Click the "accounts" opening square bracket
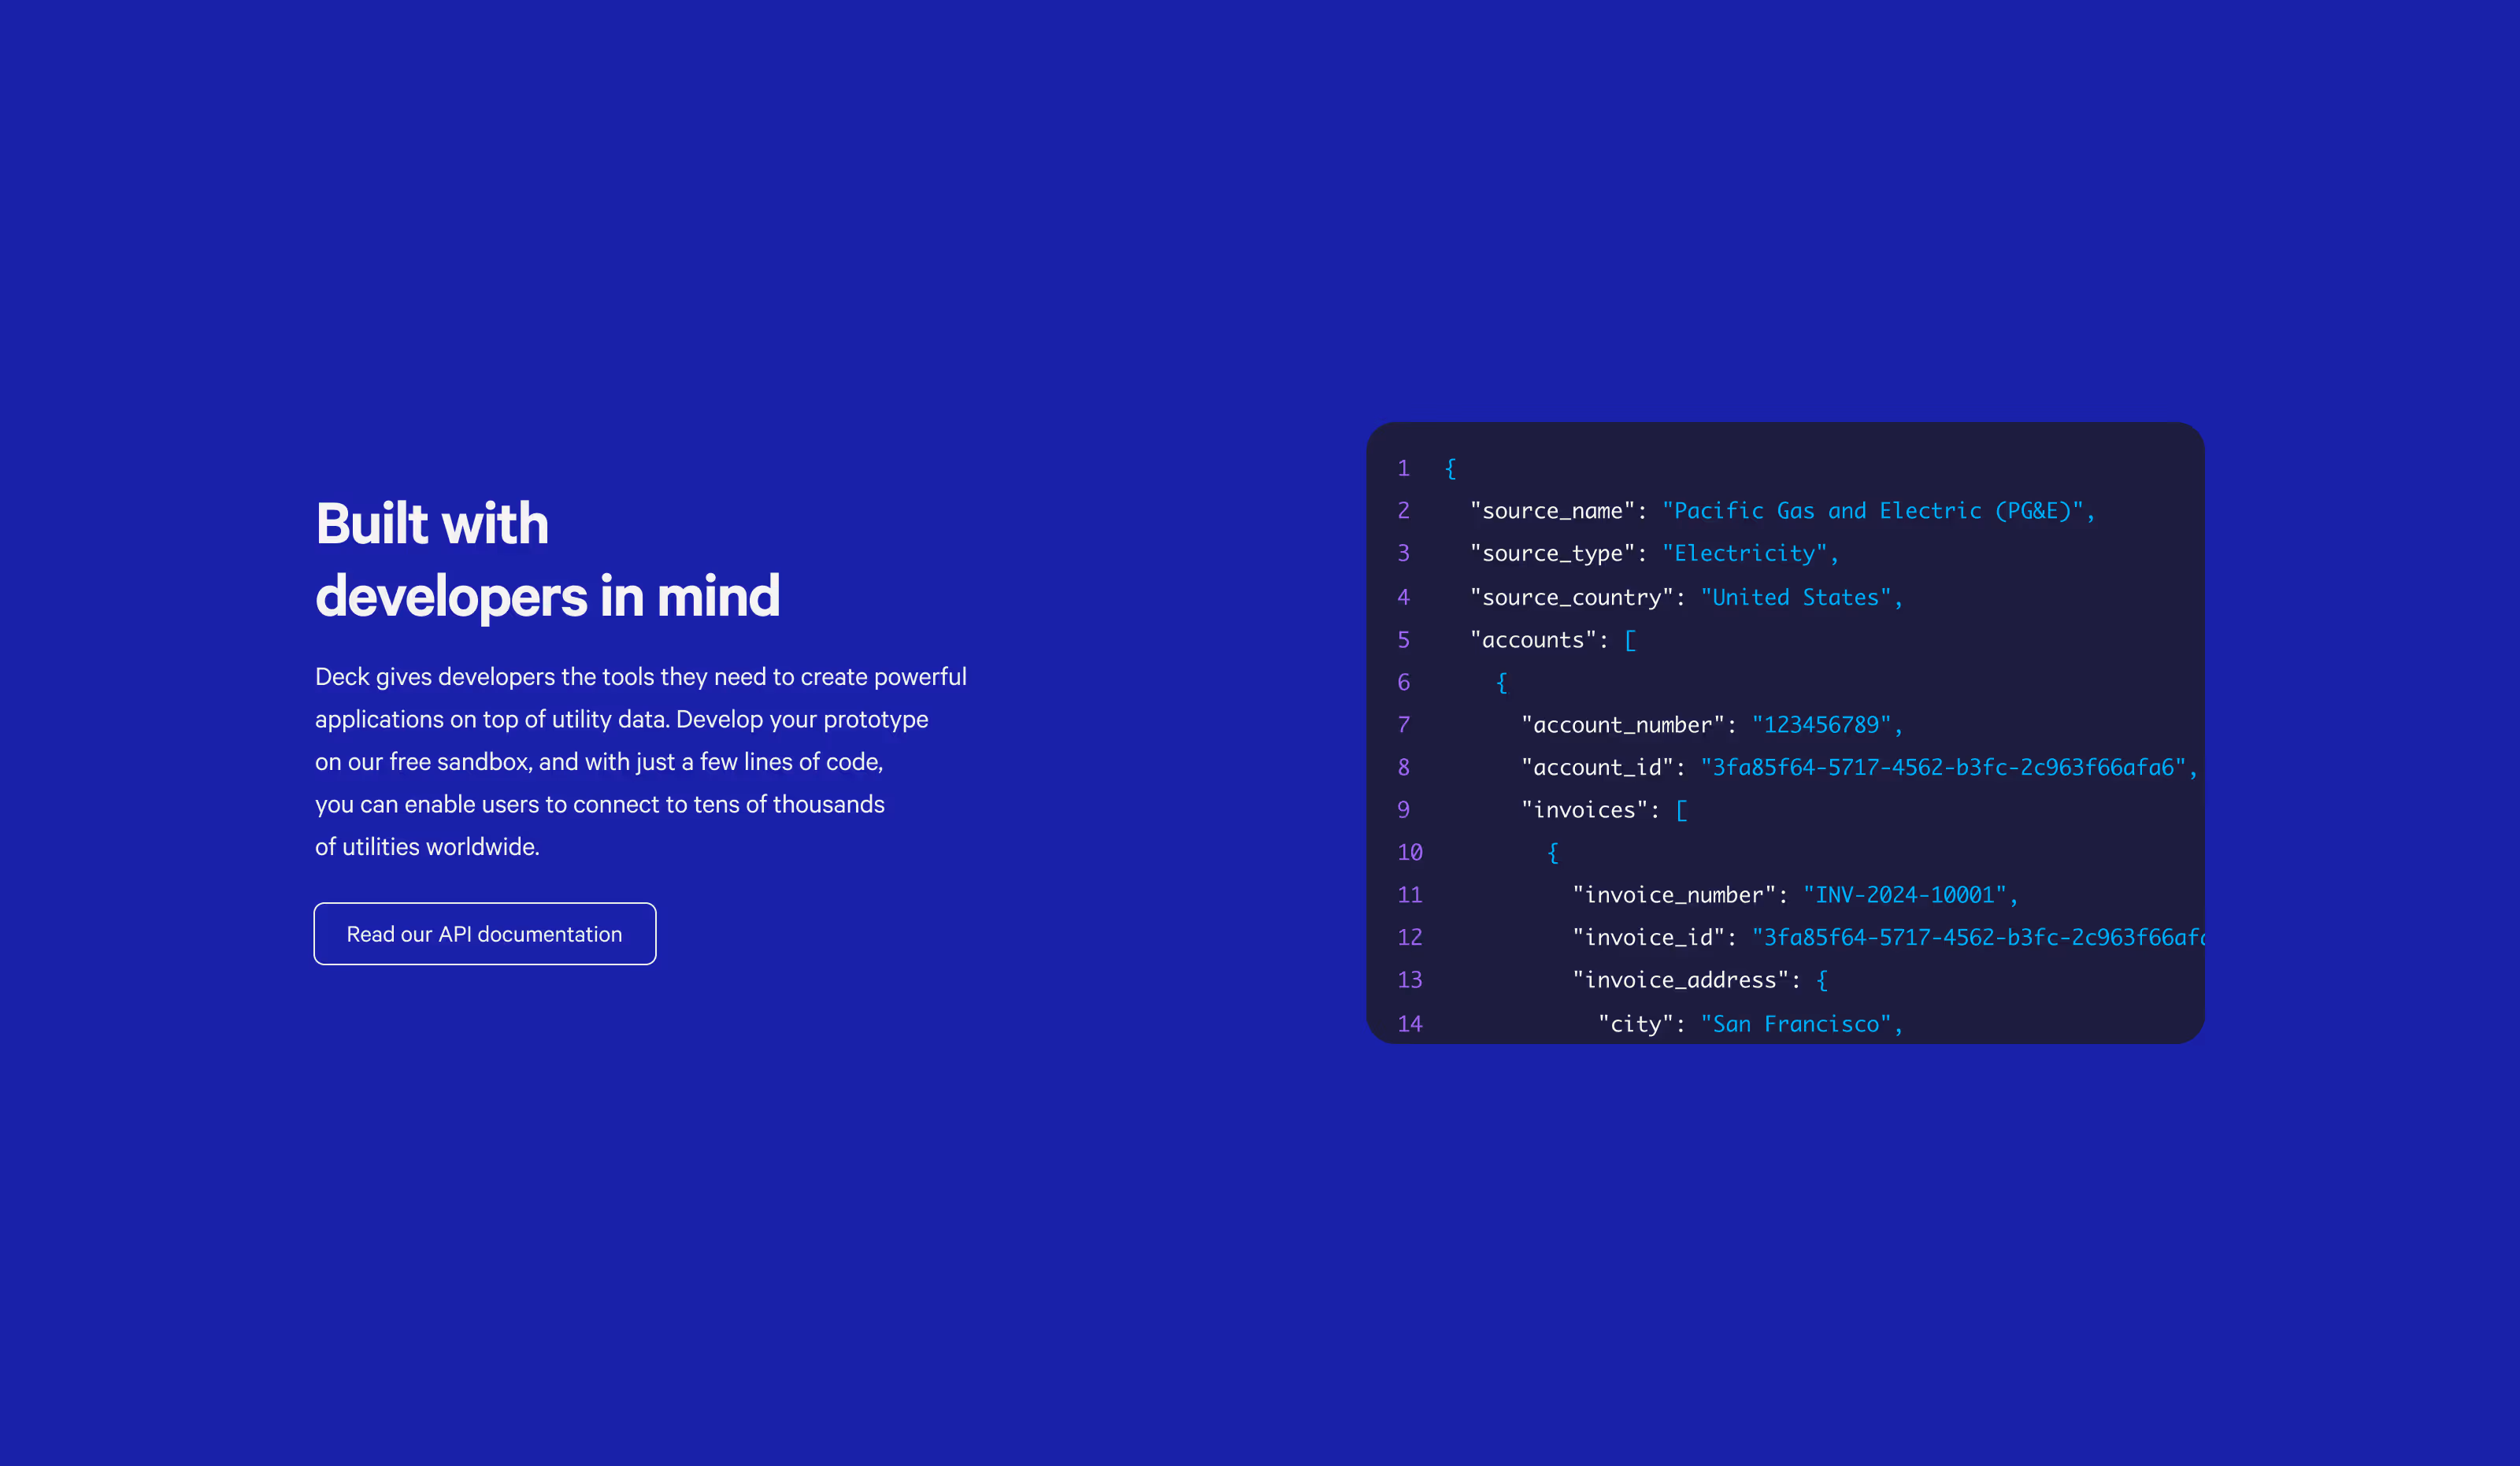Screen dimensions: 2520x1466 1631,640
